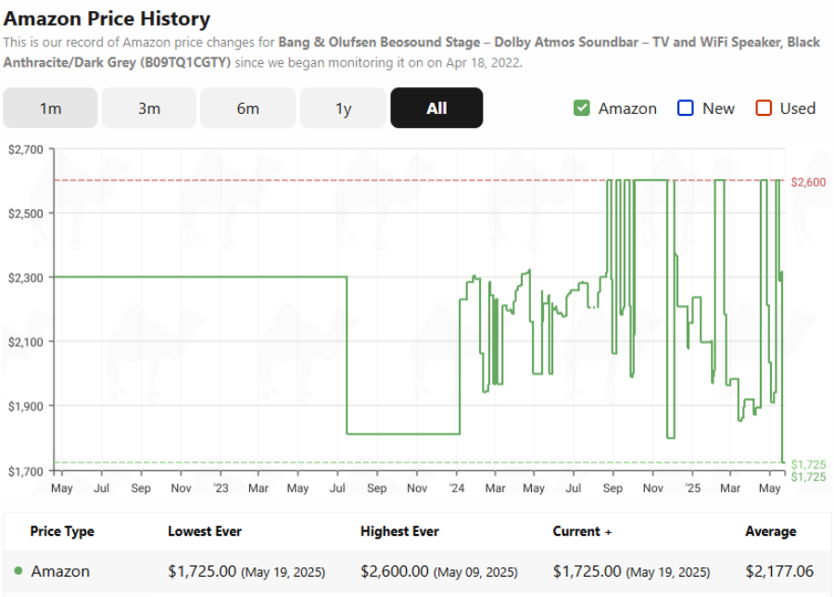Click the $2,100 y-axis label
The image size is (834, 597).
click(26, 342)
